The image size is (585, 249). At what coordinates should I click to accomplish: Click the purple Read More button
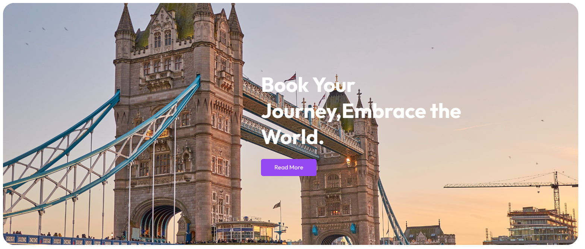pyautogui.click(x=289, y=167)
